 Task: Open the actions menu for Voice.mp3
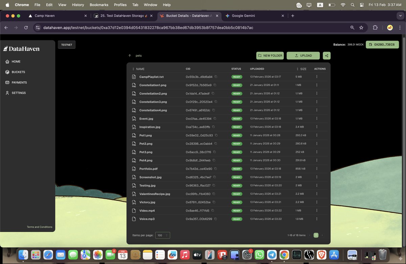pos(317,219)
